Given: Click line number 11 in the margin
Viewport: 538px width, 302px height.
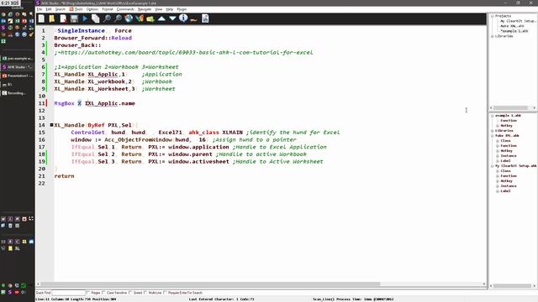Looking at the screenshot, I should tap(42, 103).
